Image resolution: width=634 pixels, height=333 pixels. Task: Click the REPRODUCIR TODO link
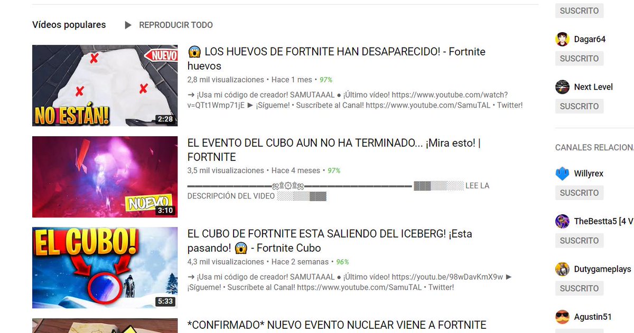tap(176, 25)
